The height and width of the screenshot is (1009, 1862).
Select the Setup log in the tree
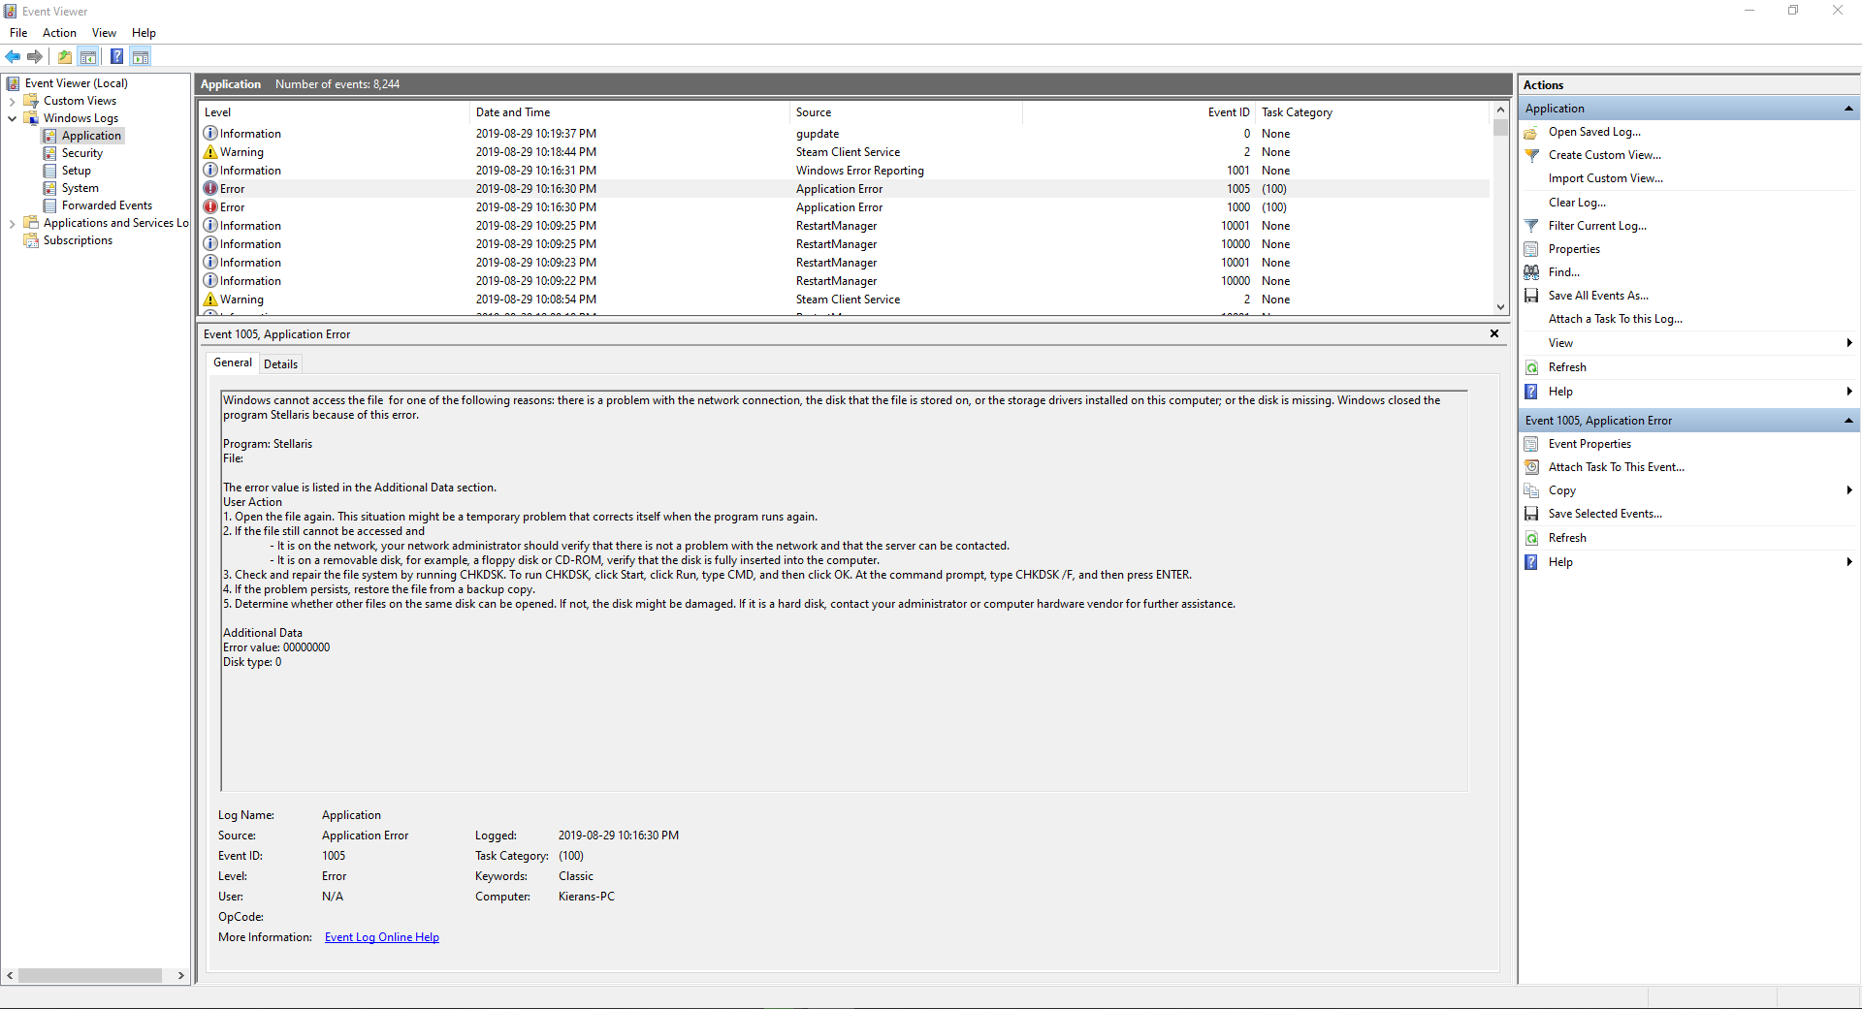pos(76,171)
